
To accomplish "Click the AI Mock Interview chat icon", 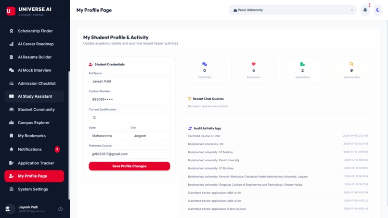I will click(12, 70).
